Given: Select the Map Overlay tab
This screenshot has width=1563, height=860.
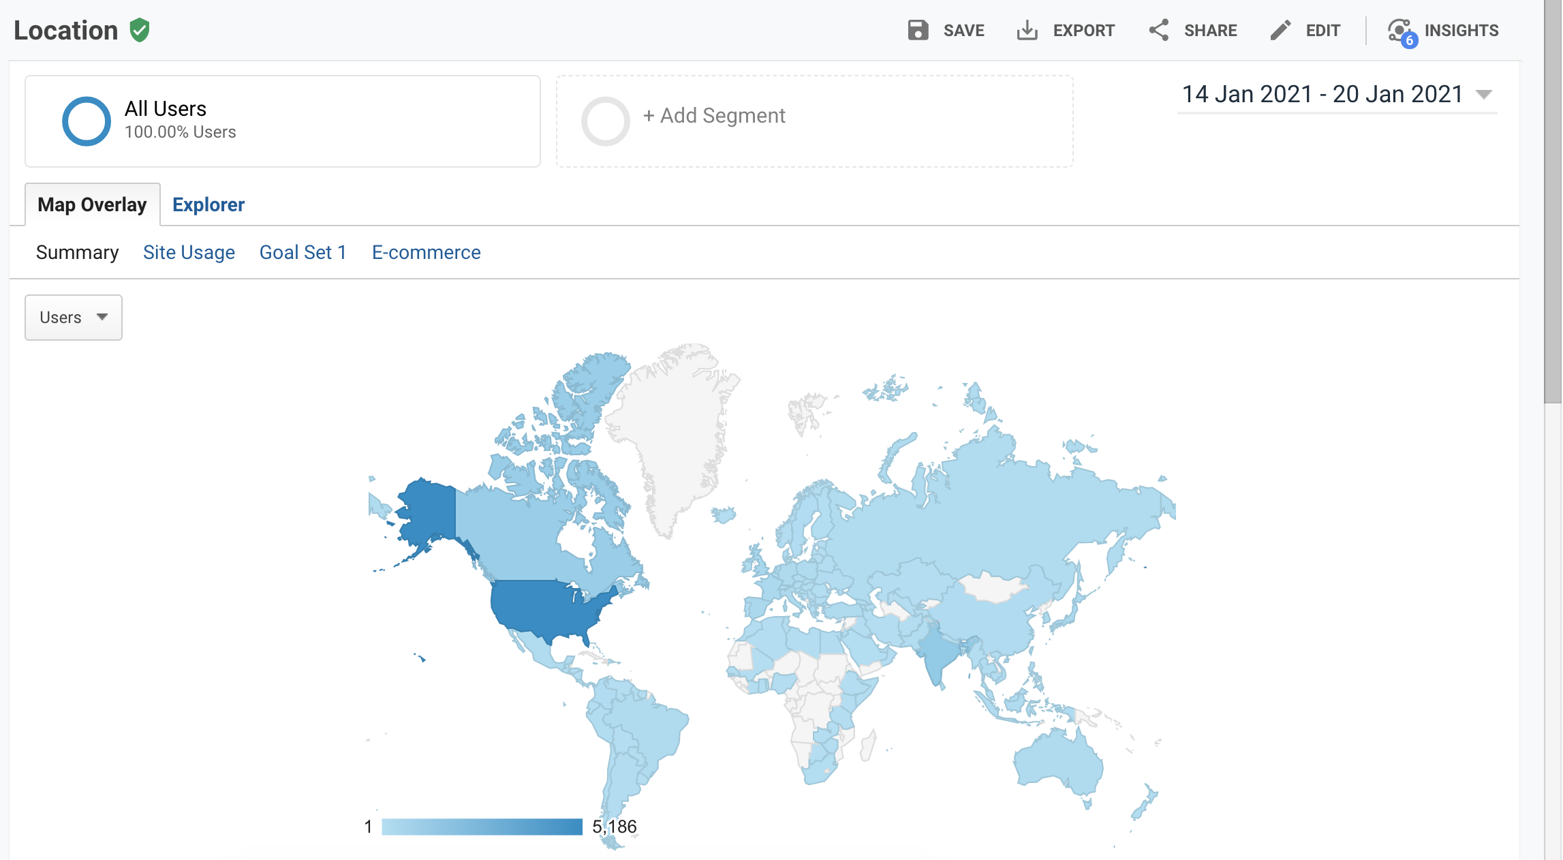Looking at the screenshot, I should (91, 203).
